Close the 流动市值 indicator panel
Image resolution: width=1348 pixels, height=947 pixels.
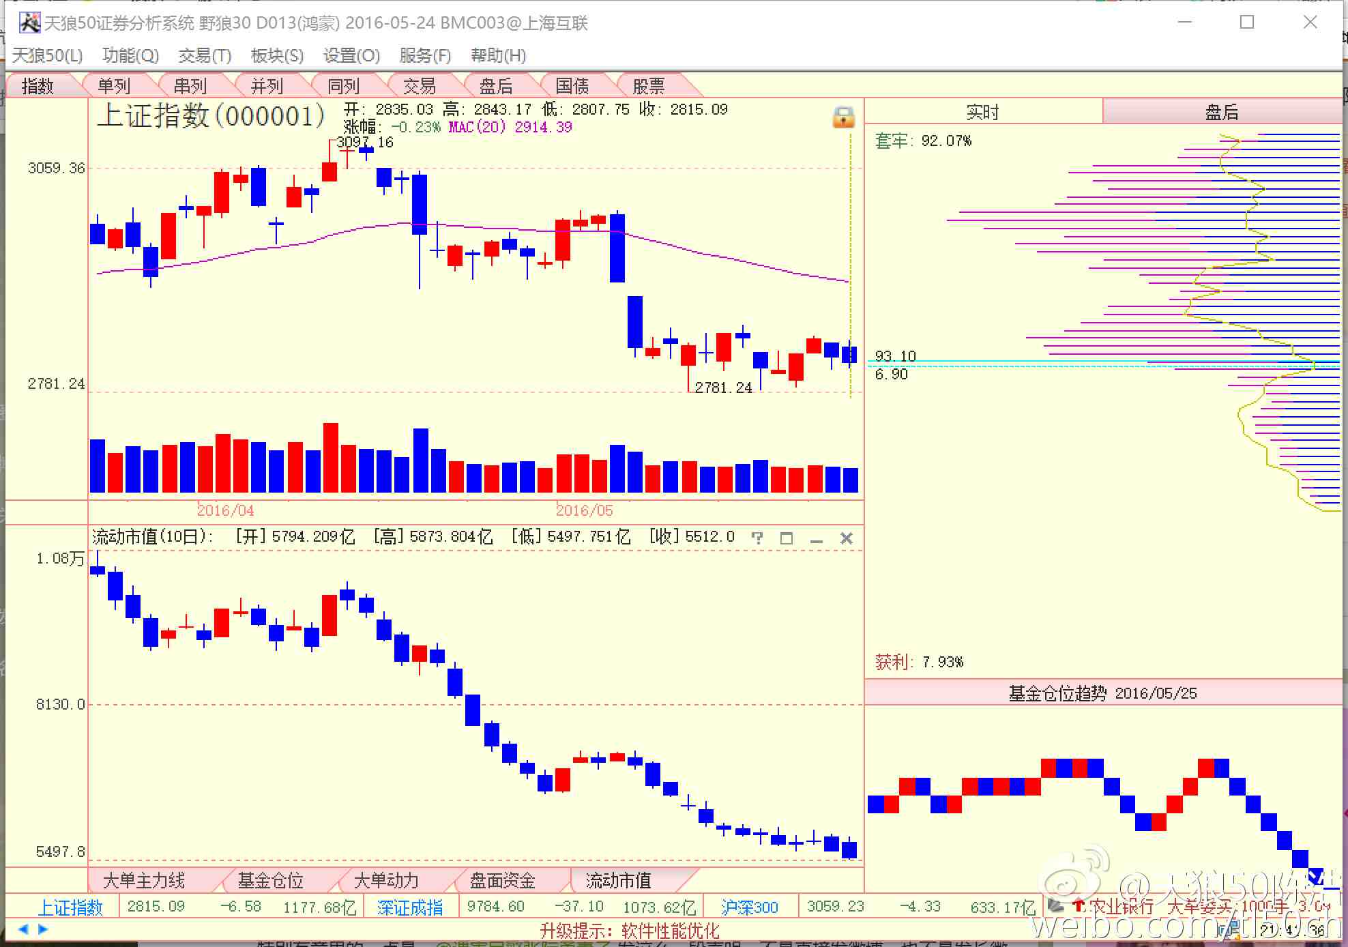[x=846, y=538]
